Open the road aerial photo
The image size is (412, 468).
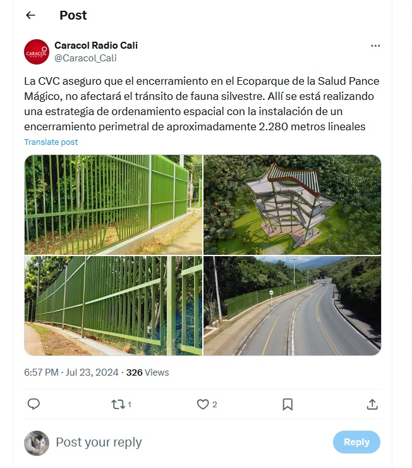(x=292, y=305)
